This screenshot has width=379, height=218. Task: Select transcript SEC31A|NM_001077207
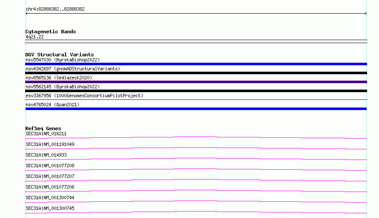(50, 176)
